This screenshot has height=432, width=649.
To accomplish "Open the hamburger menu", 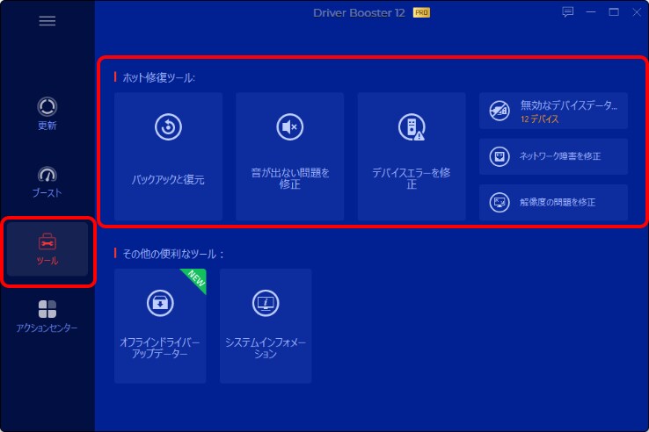I will point(47,21).
